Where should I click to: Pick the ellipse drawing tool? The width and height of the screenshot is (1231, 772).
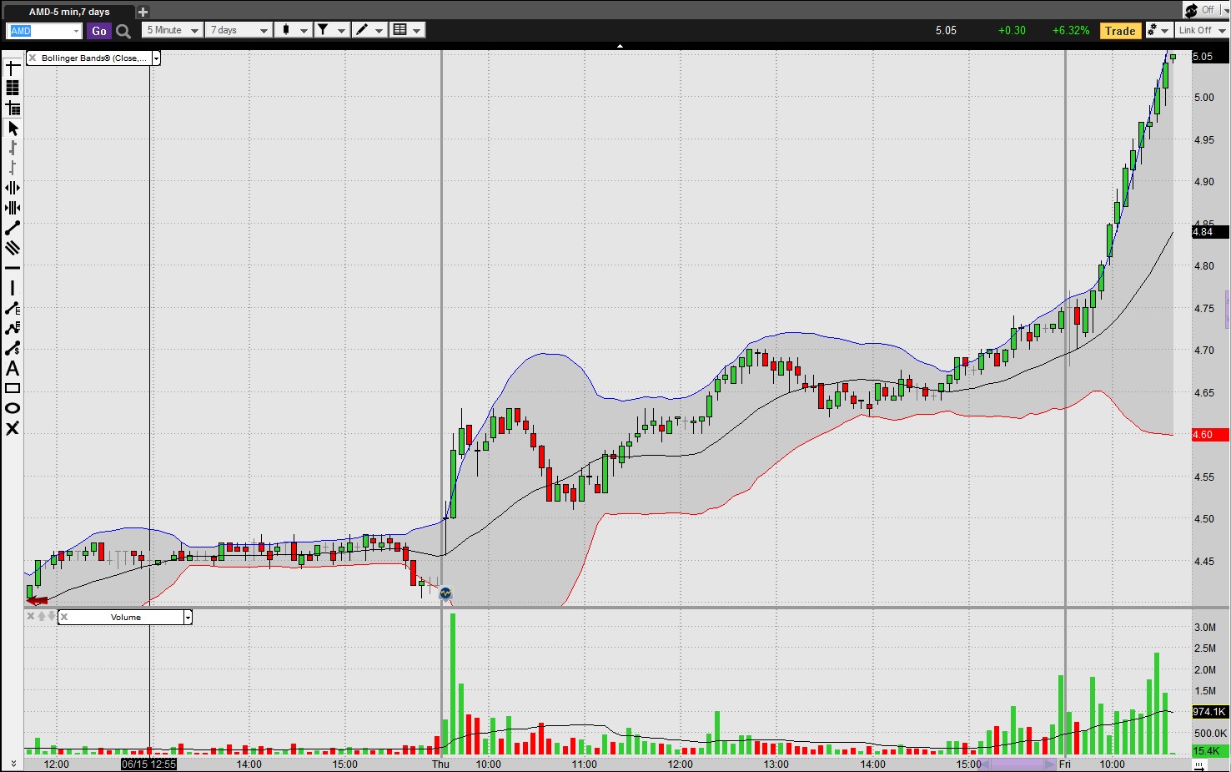pyautogui.click(x=13, y=408)
